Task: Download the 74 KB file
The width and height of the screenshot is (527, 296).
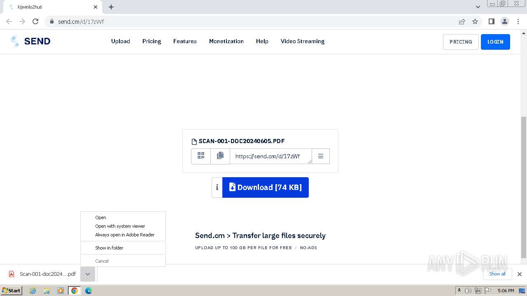Action: (x=266, y=187)
